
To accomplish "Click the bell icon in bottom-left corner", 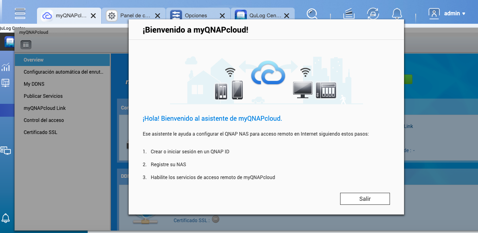I will point(6,218).
